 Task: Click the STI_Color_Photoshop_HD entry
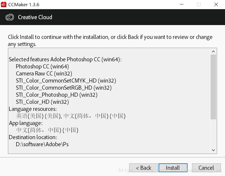(x=57, y=95)
